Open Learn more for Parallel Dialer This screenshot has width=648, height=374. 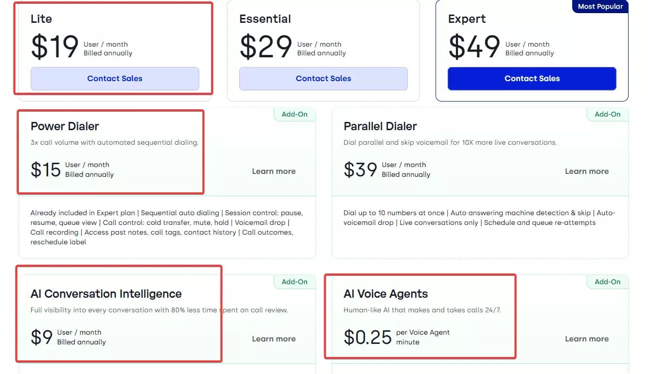[587, 171]
